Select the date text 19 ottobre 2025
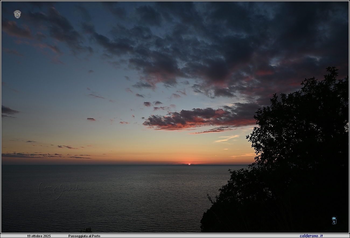Screen dimensions: 350x238 tap(39, 236)
